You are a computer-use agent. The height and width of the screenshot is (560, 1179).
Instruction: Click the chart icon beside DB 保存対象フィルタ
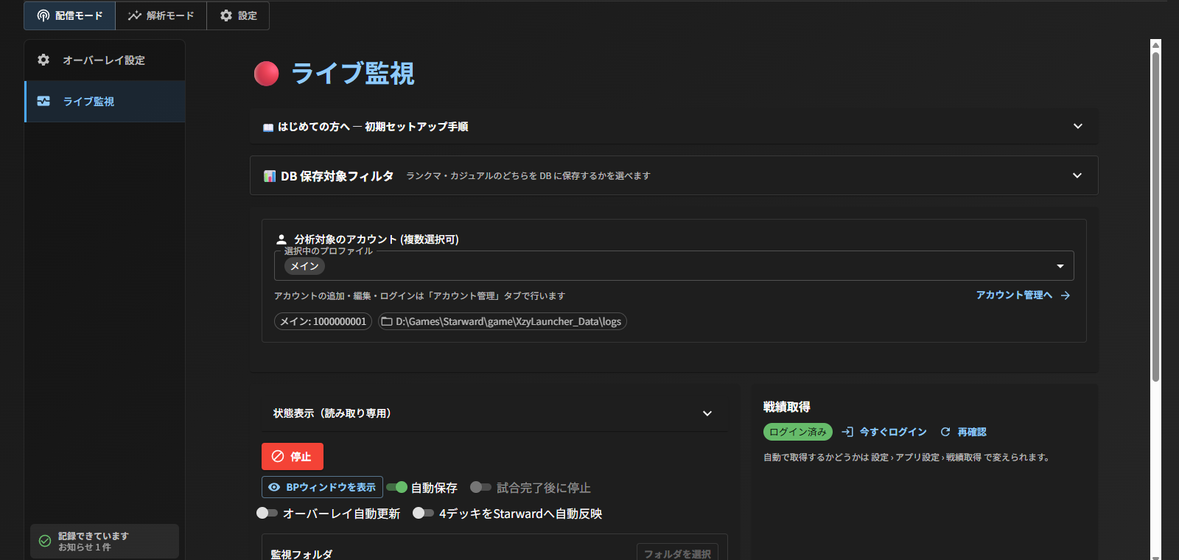pyautogui.click(x=270, y=176)
